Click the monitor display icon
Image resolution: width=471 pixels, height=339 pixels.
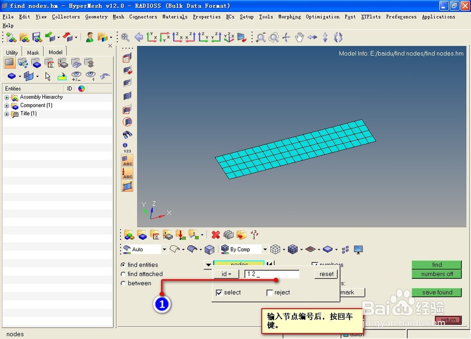[x=358, y=249]
